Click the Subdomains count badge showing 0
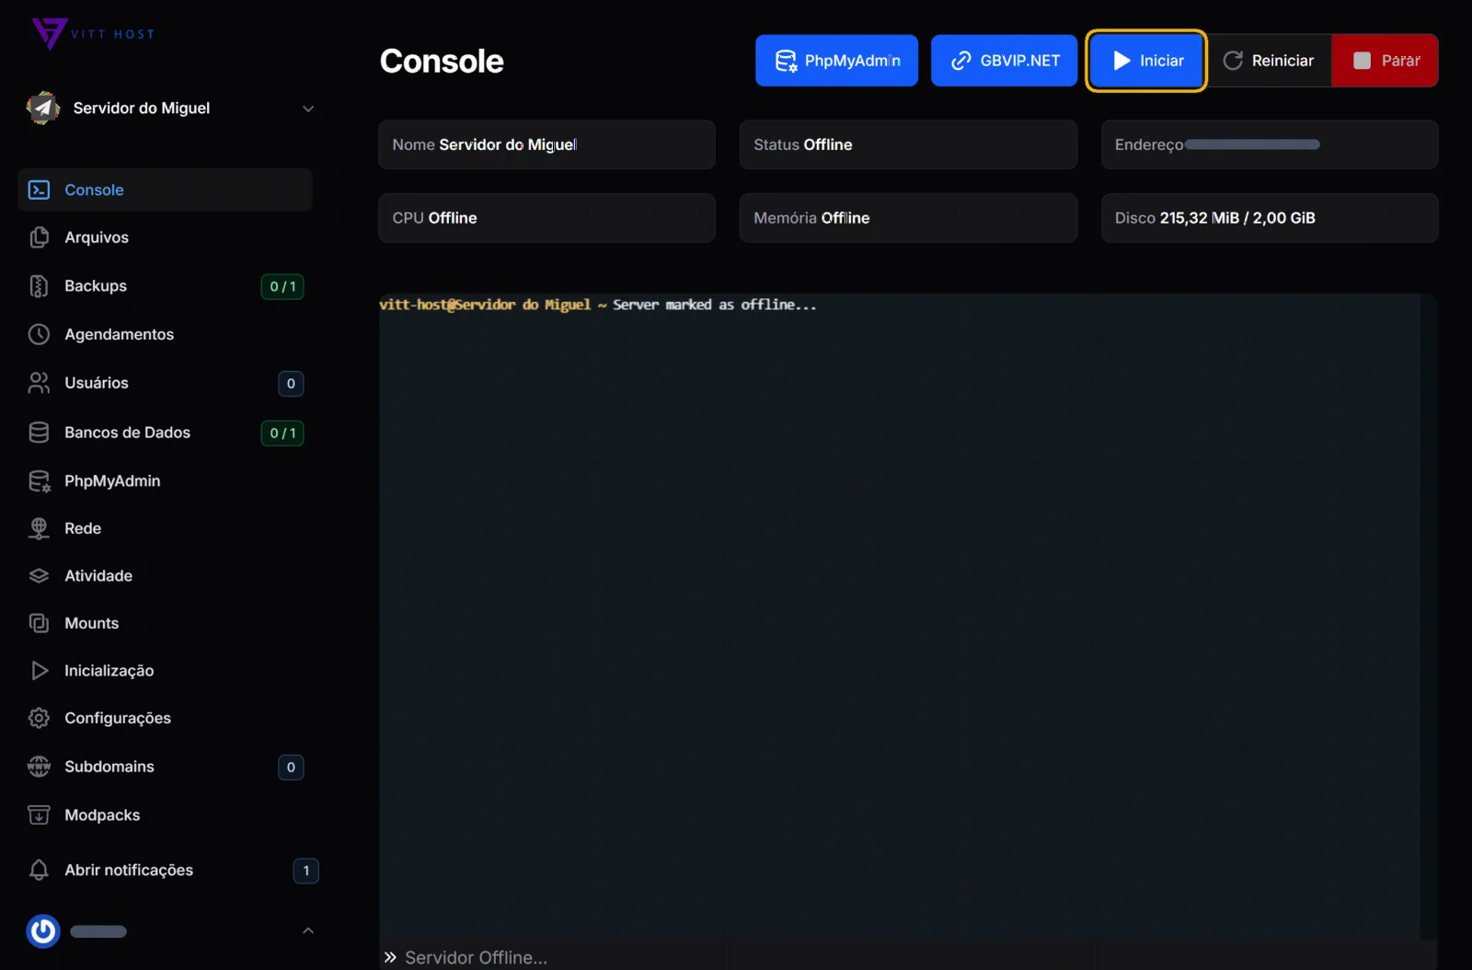1472x970 pixels. [291, 768]
